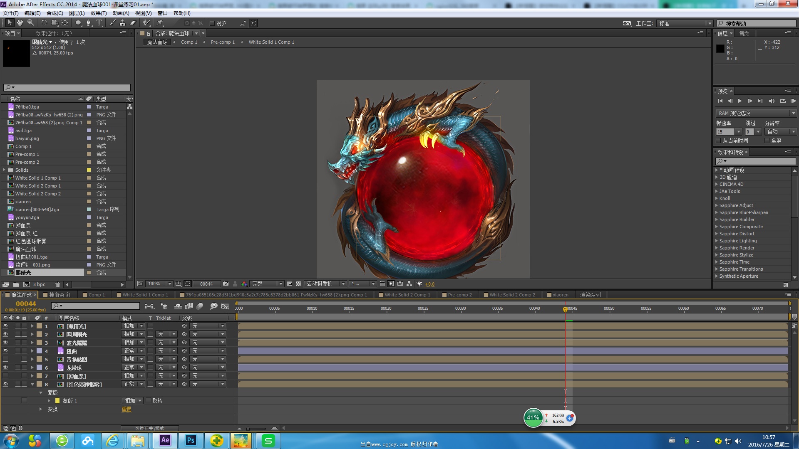Select the Roto Brush tool
This screenshot has width=799, height=449.
[146, 23]
